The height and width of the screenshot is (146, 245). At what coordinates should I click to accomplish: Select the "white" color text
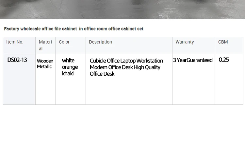pyautogui.click(x=68, y=60)
